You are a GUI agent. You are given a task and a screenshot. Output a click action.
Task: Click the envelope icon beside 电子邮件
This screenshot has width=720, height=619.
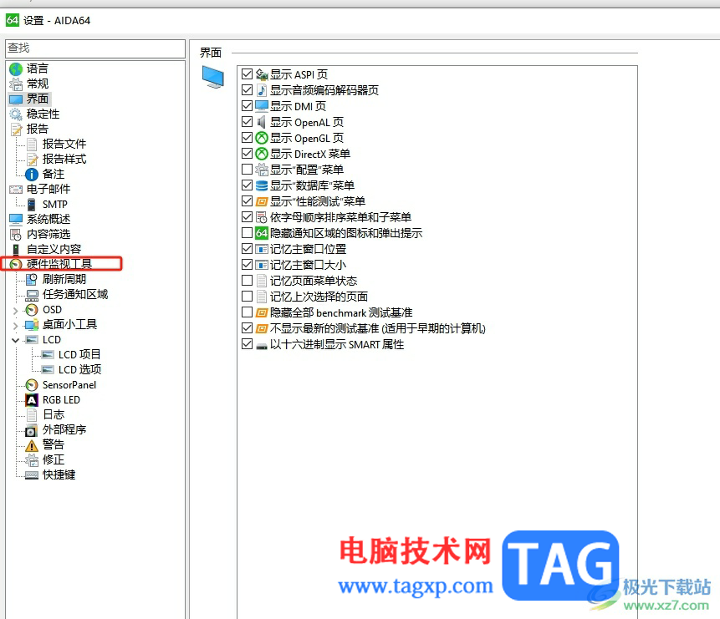coord(16,190)
